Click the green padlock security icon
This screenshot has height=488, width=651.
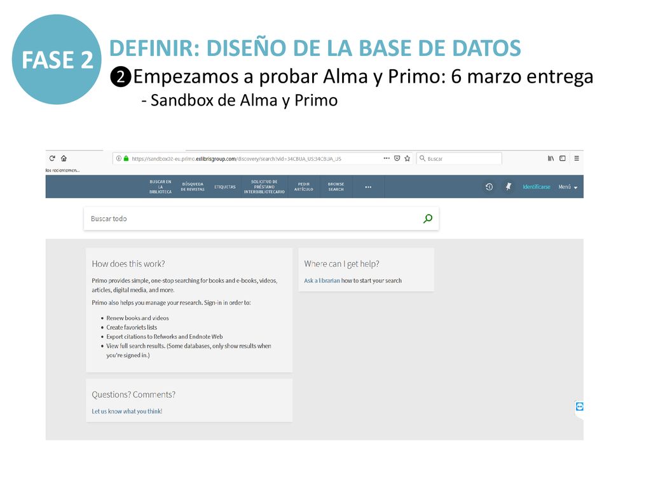pos(127,158)
